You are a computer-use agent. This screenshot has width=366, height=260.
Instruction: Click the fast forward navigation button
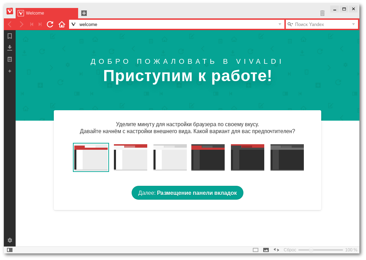click(40, 24)
